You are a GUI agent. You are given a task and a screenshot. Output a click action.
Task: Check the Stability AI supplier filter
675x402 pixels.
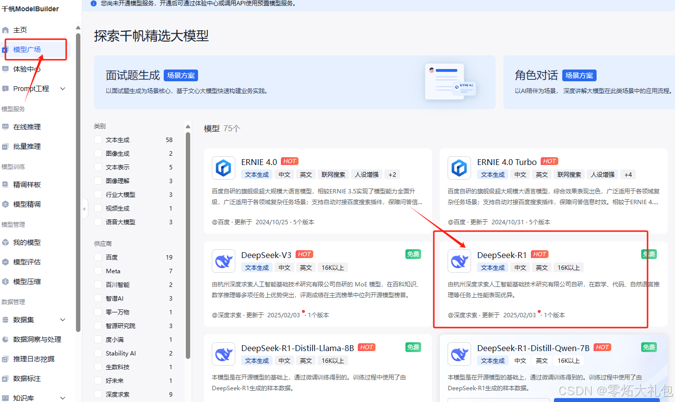[x=98, y=353]
